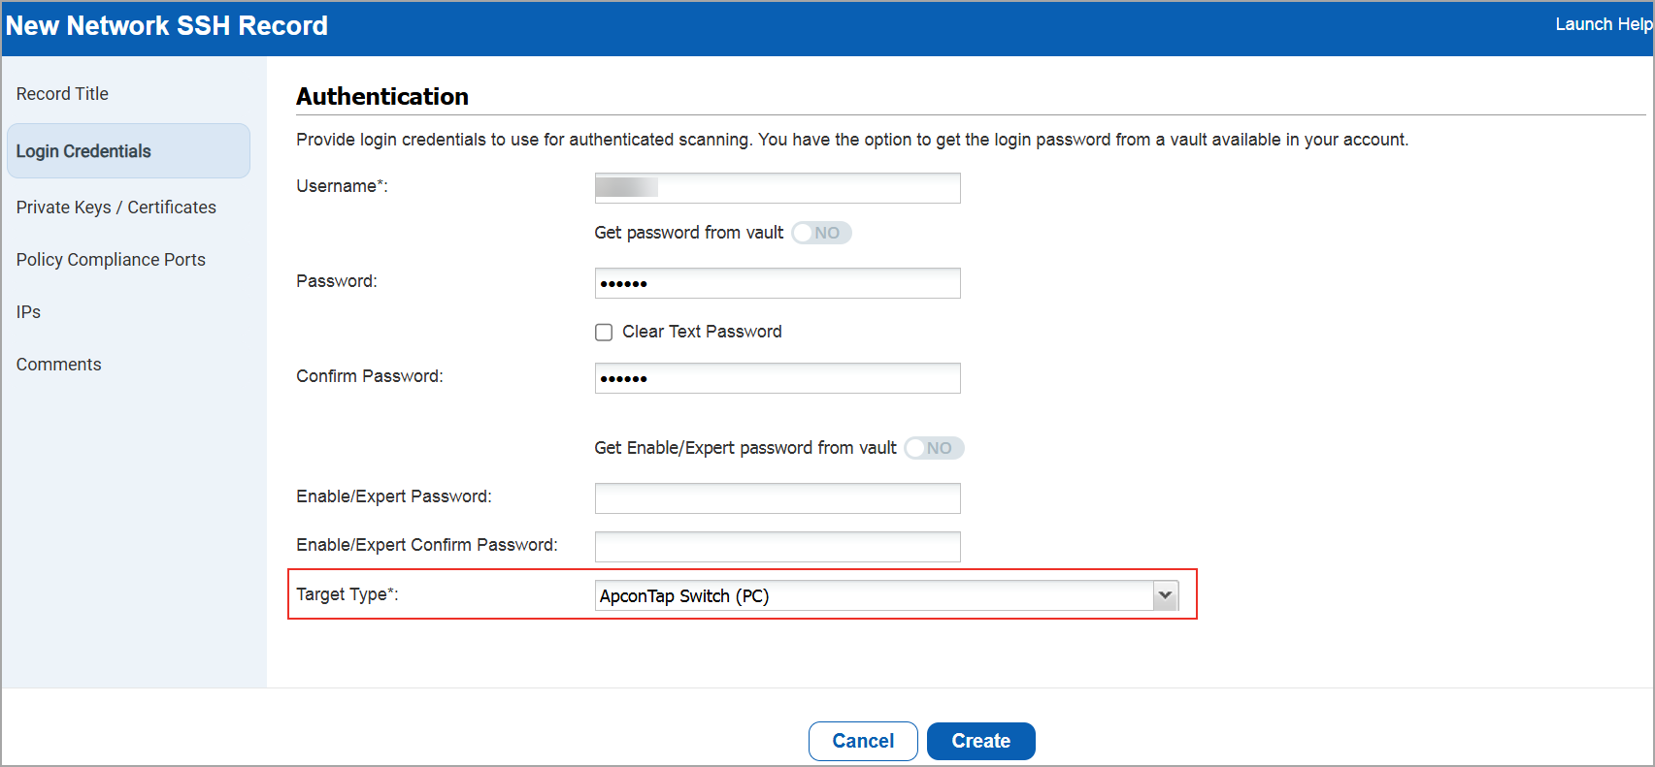The width and height of the screenshot is (1655, 767).
Task: Focus Enable/Expert Confirm Password field
Action: tap(777, 547)
